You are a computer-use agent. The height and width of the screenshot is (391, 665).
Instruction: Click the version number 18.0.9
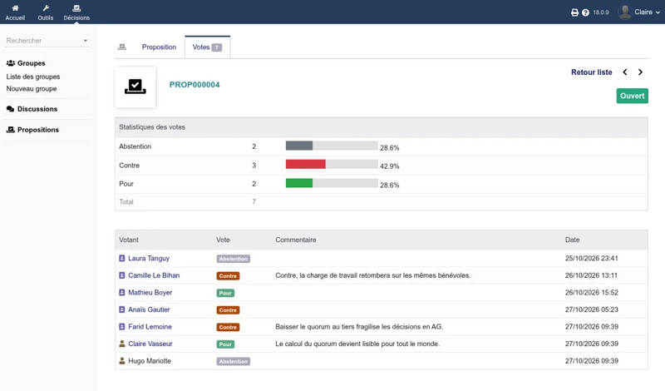tap(600, 12)
